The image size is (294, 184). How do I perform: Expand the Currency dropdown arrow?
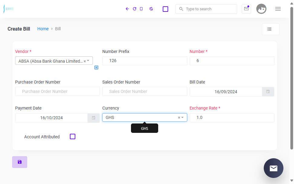[x=182, y=117]
